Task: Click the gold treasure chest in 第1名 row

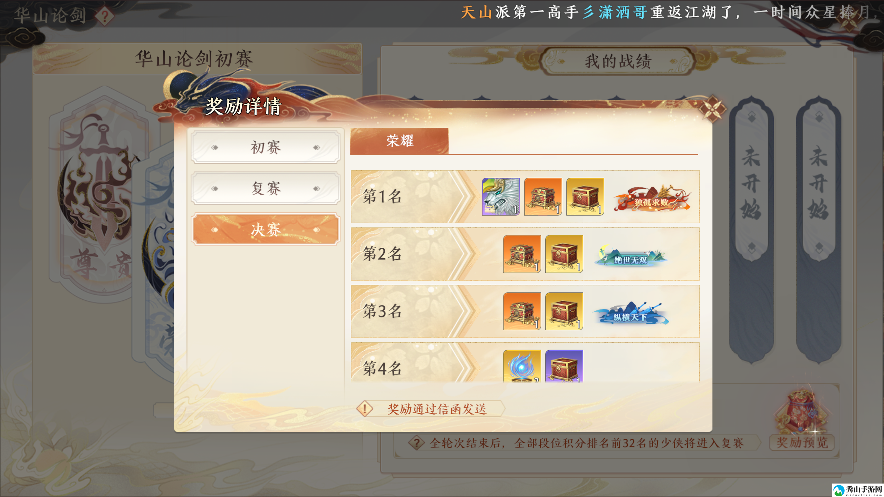Action: (585, 197)
